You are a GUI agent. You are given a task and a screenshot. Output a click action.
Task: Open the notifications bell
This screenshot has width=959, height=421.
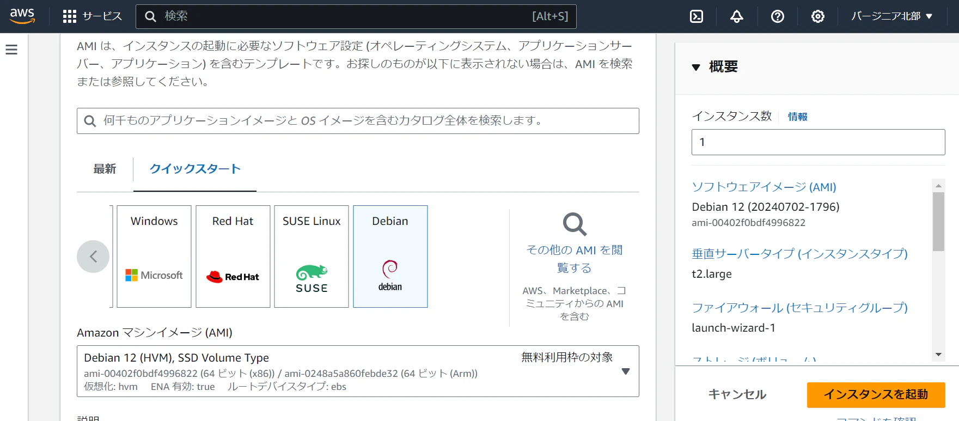[x=737, y=16]
